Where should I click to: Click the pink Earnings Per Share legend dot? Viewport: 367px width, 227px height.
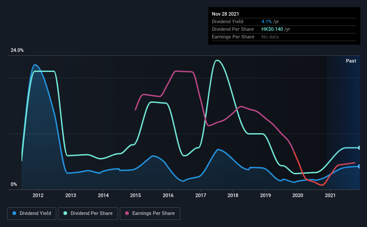click(127, 213)
